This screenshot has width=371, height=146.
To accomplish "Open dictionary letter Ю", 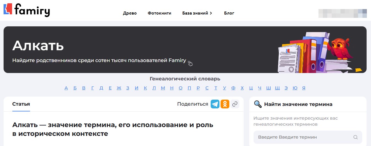I will [x=295, y=88].
